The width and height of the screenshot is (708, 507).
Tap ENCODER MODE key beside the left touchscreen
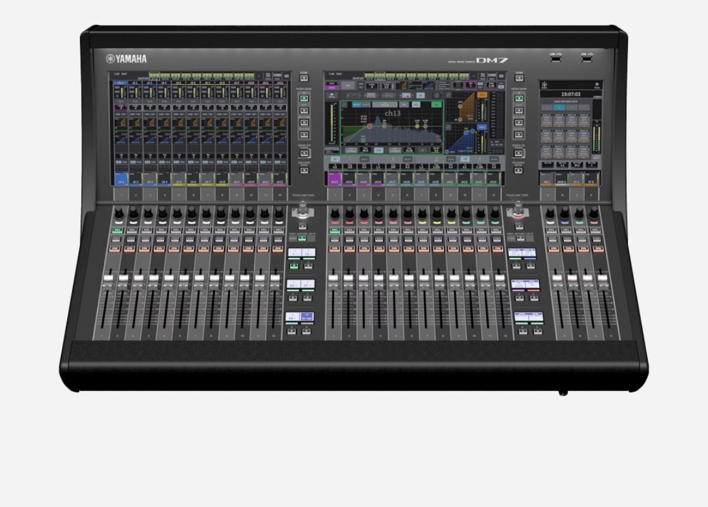[x=304, y=170]
